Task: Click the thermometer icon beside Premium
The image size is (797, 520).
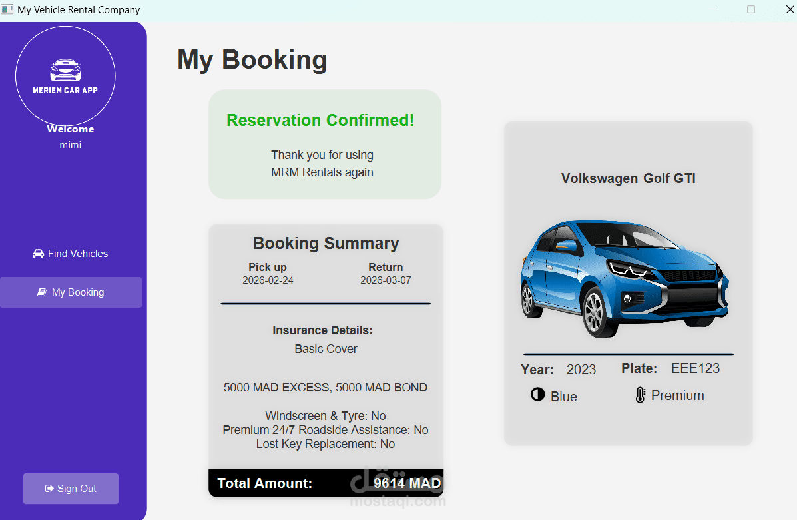Action: [640, 395]
